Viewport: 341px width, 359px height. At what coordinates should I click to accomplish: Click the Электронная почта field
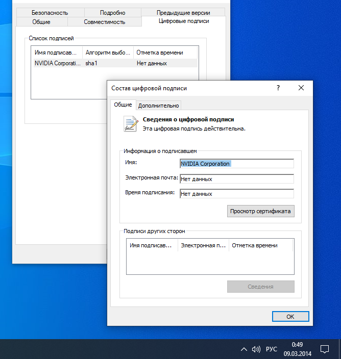click(x=237, y=179)
